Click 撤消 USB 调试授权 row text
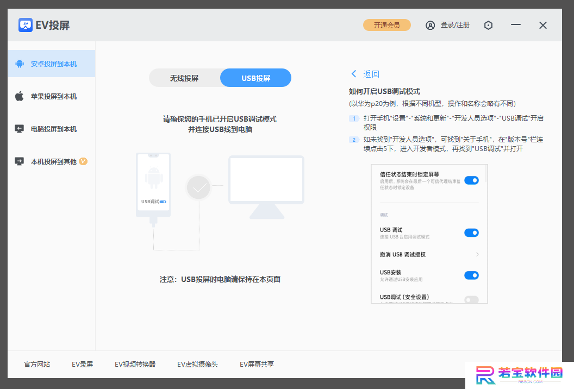The width and height of the screenshot is (574, 389). pyautogui.click(x=403, y=254)
